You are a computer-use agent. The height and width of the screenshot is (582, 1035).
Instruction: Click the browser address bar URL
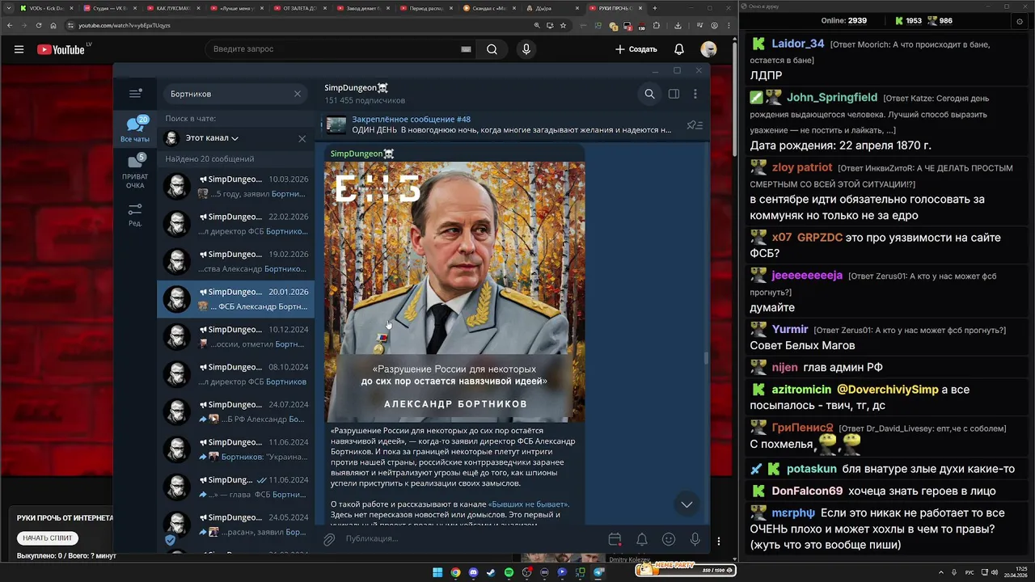124,25
